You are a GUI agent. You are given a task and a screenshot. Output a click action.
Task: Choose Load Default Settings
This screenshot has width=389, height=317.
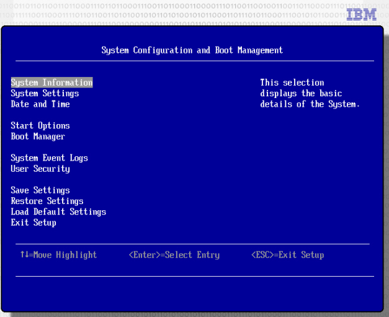coord(58,212)
